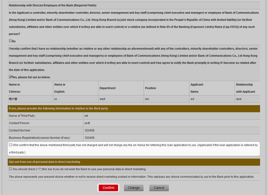This screenshot has height=195, width=268.
Task: Click the Change button
Action: click(x=134, y=188)
